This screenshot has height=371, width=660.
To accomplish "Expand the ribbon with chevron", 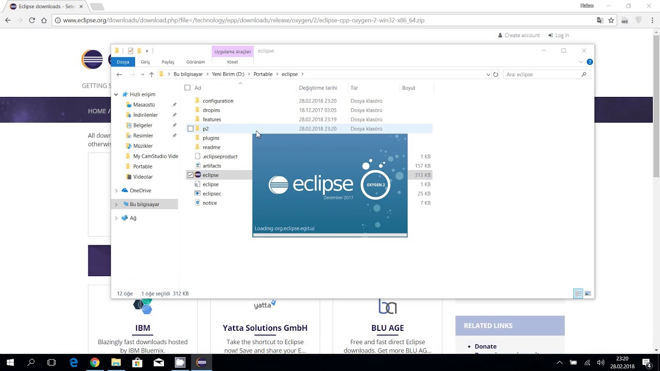I will [581, 62].
